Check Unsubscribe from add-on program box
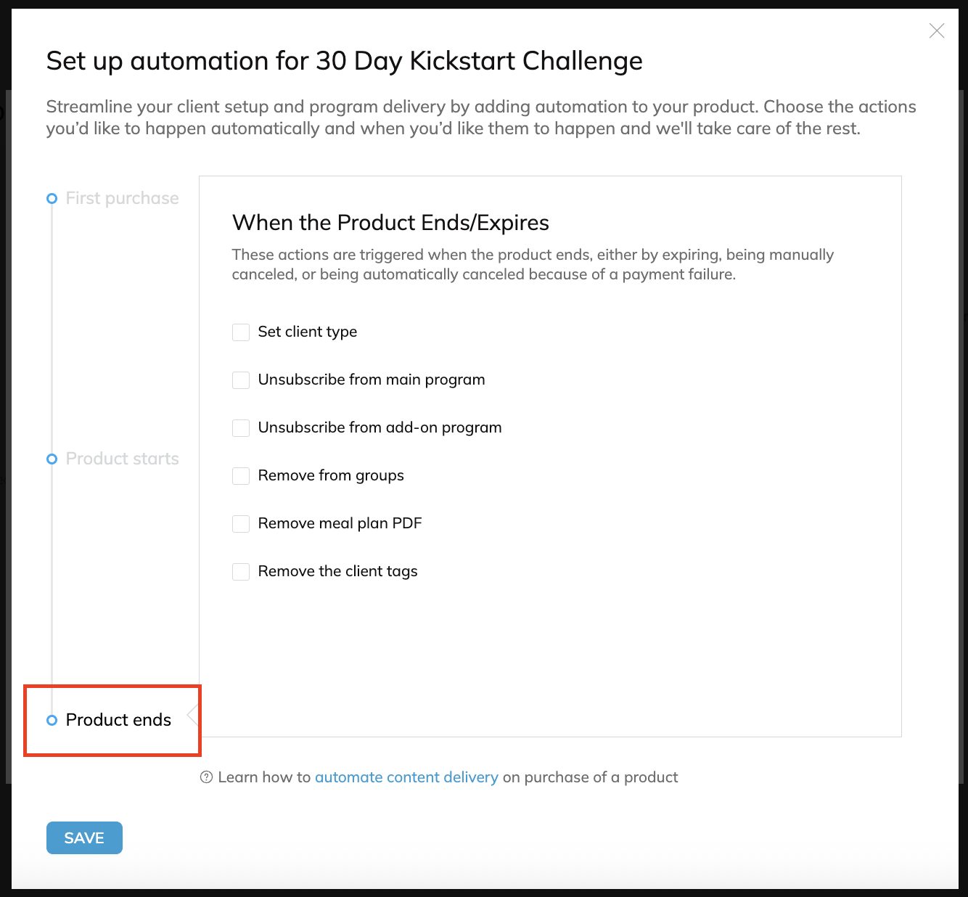Screen dimensions: 968x897 tap(241, 428)
